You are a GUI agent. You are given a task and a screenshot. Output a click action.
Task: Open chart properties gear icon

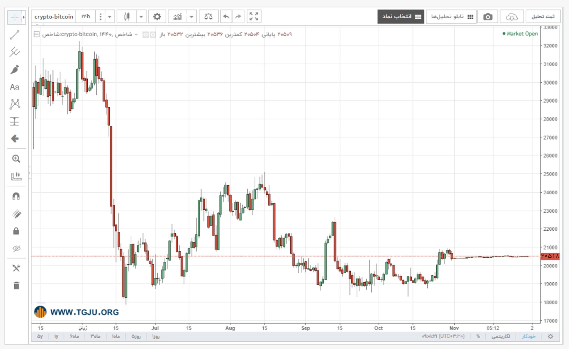point(157,16)
